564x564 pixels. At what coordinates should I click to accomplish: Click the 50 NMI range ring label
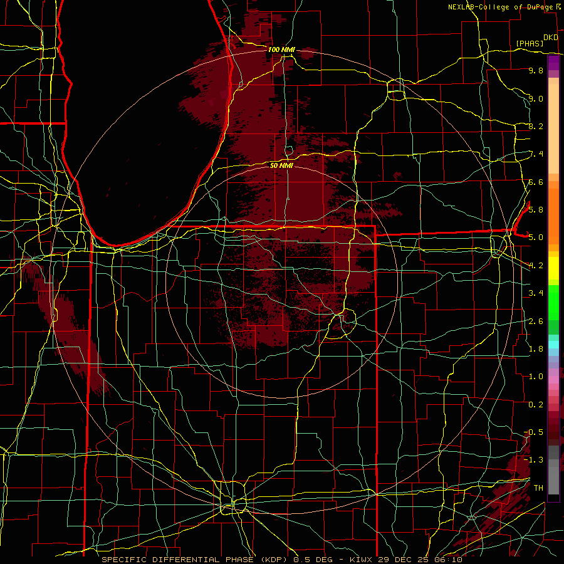pos(281,165)
